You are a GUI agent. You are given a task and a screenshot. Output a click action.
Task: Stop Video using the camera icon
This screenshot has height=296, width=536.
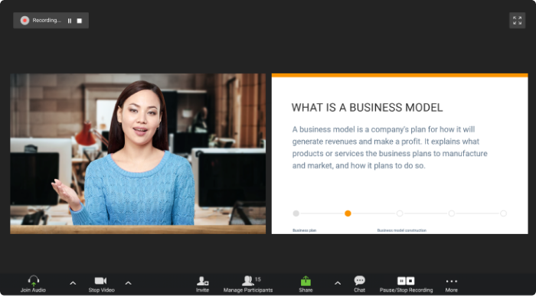tap(101, 284)
